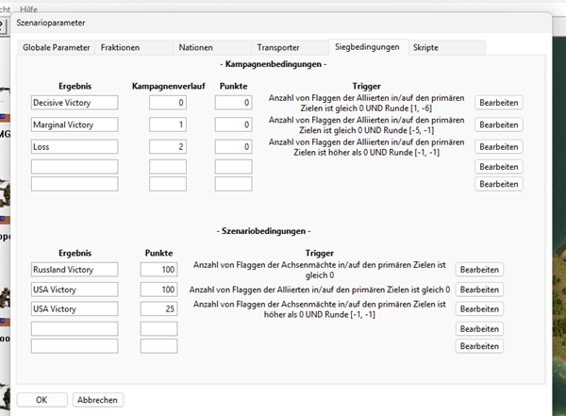
Task: Click Punkte field in Loss row
Action: tap(234, 146)
